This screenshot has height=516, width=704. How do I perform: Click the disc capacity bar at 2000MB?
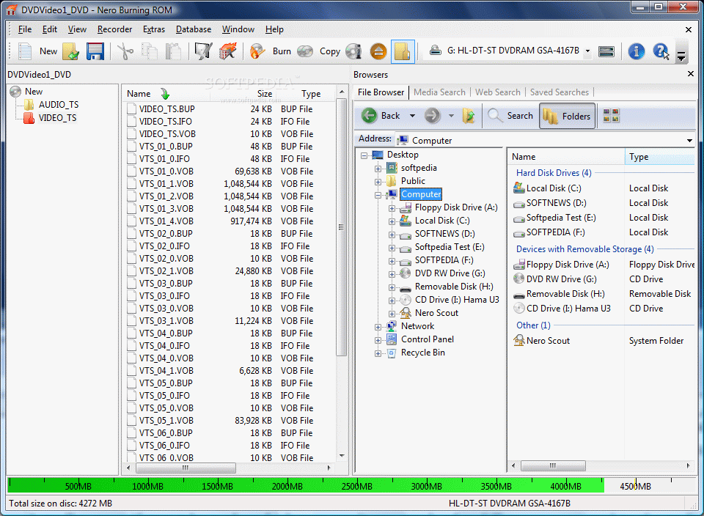[x=287, y=485]
